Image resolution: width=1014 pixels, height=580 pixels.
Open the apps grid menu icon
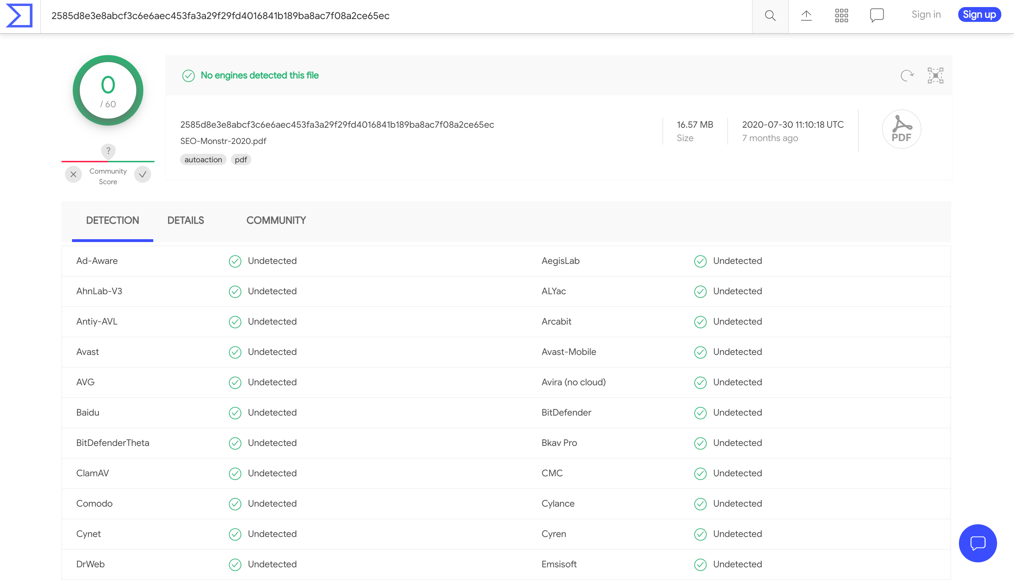pyautogui.click(x=841, y=16)
